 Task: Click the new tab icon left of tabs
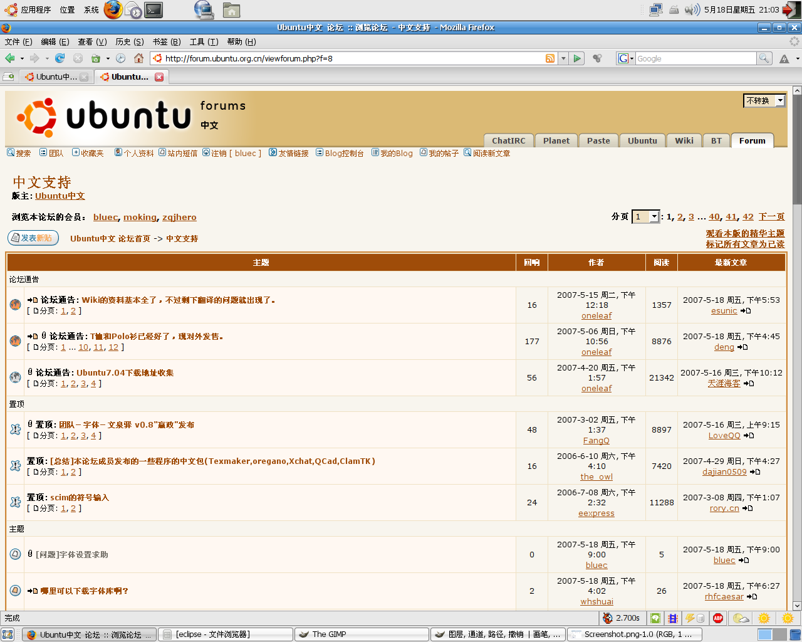tap(9, 76)
